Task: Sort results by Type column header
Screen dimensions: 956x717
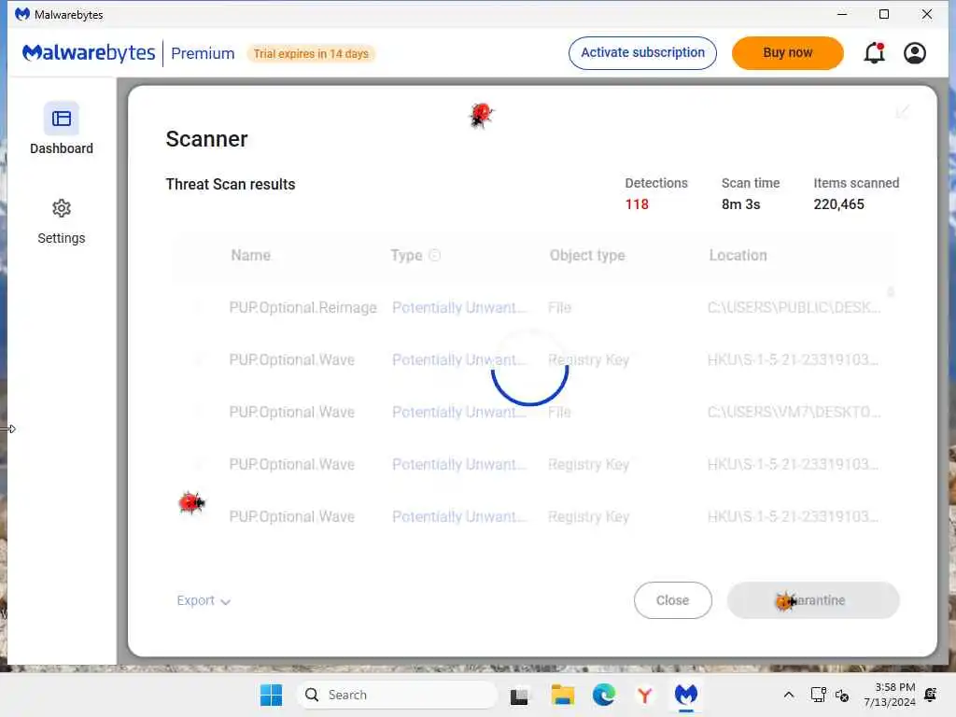Action: (x=406, y=255)
